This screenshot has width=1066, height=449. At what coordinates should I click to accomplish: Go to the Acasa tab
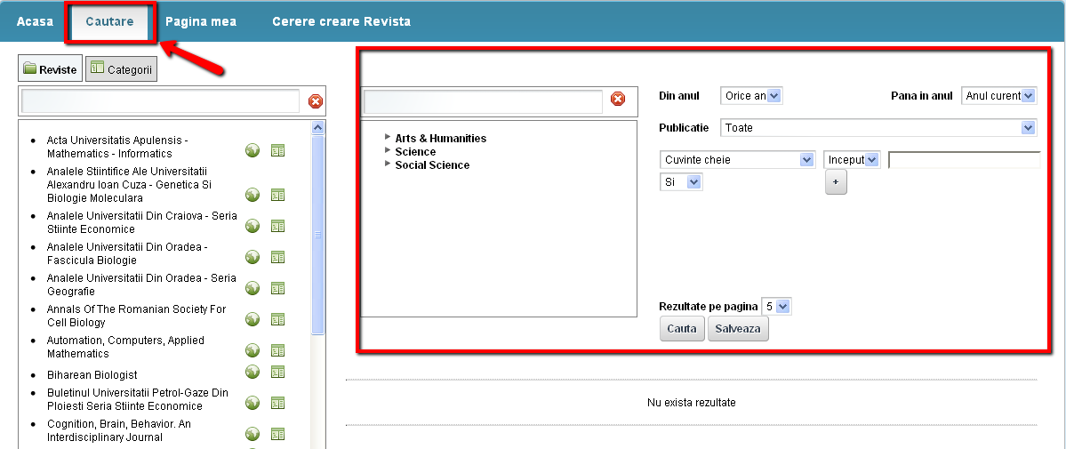[x=35, y=21]
